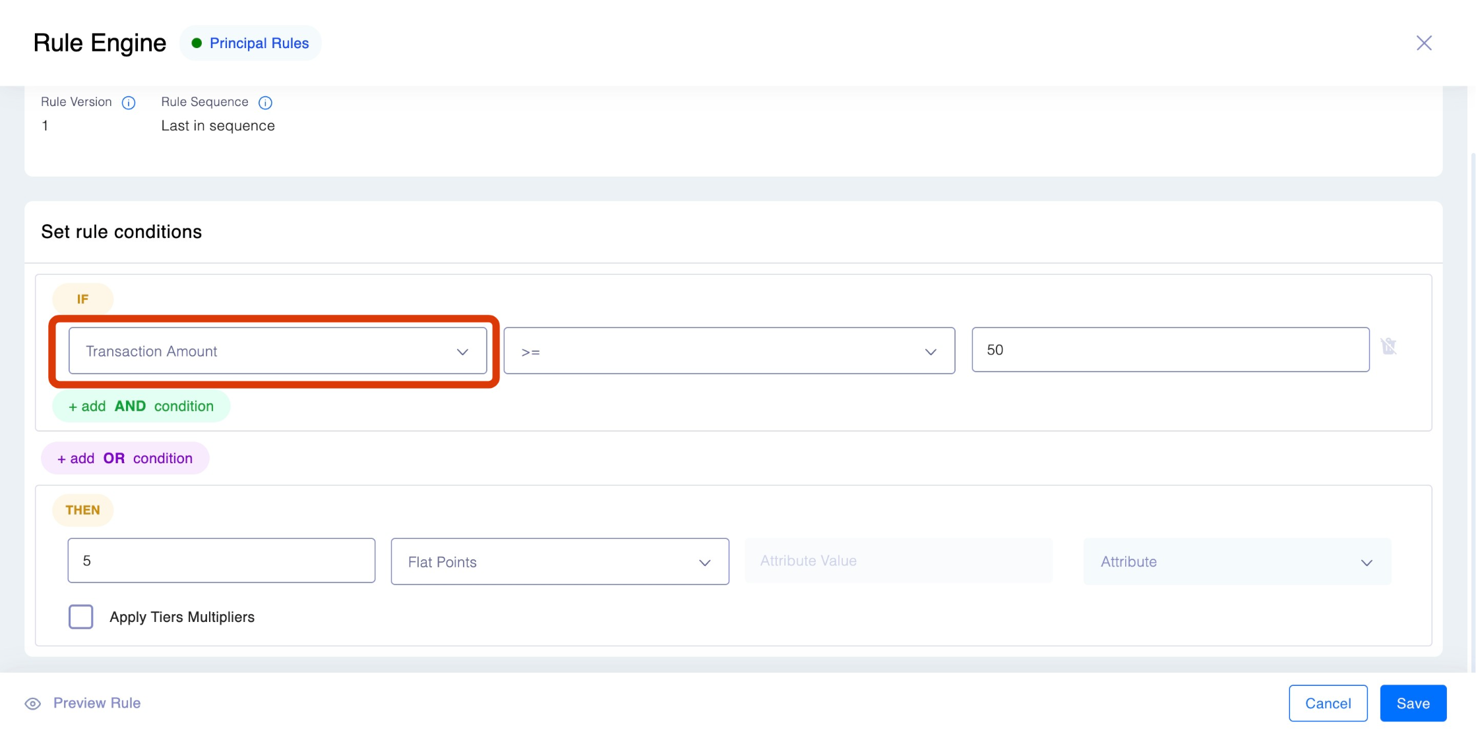Open the Attribute dropdown
This screenshot has height=734, width=1476.
tap(1237, 562)
